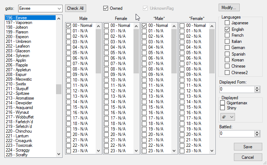The image size is (267, 165).
Task: Enable the Chinese language checkbox
Action: point(235,66)
